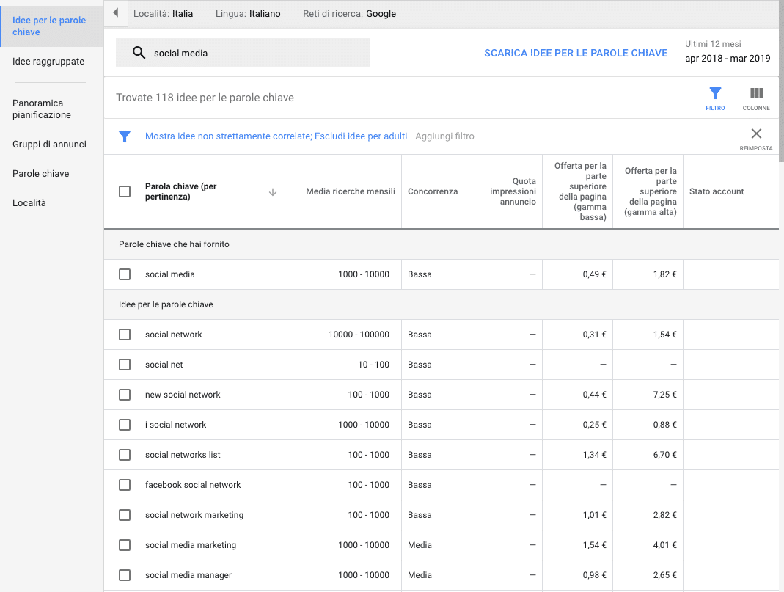Change the Località: Italia setting
The image size is (784, 592).
click(x=163, y=13)
